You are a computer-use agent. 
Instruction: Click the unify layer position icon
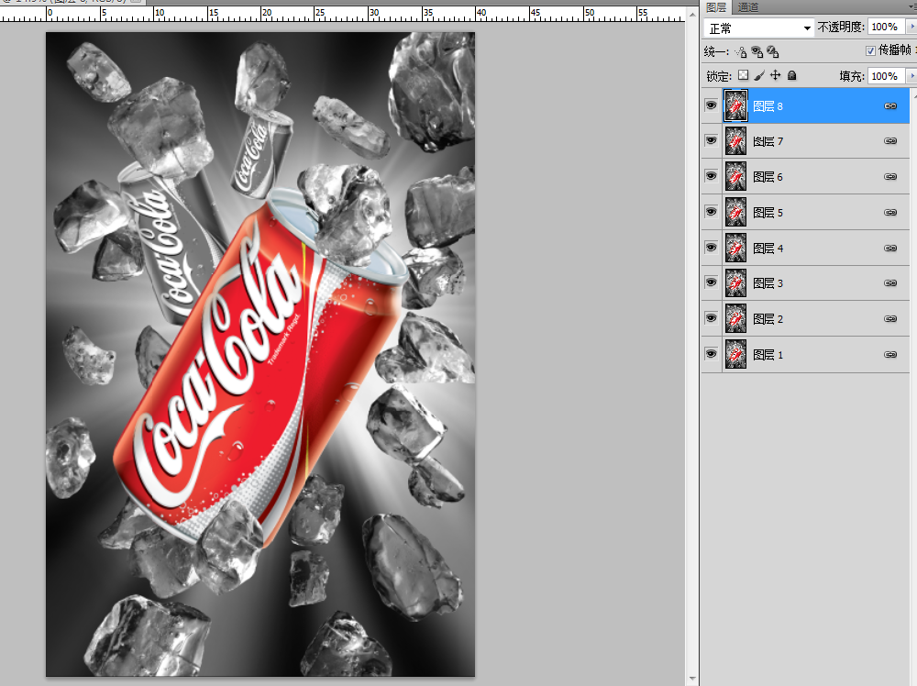(741, 52)
